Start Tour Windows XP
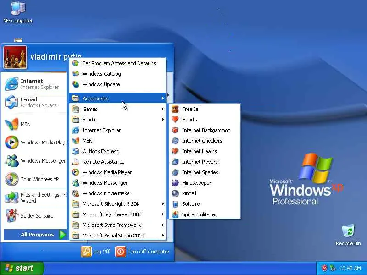 coord(35,179)
